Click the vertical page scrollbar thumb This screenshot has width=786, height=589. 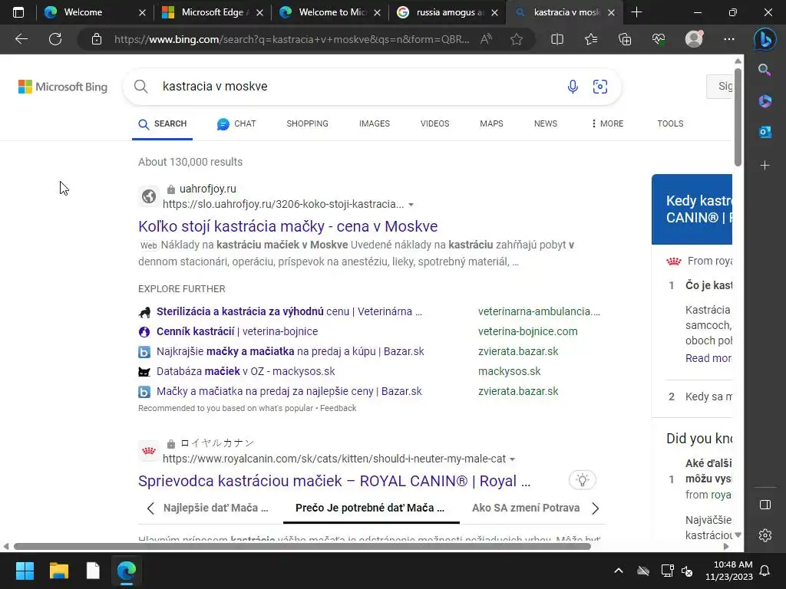(x=738, y=117)
